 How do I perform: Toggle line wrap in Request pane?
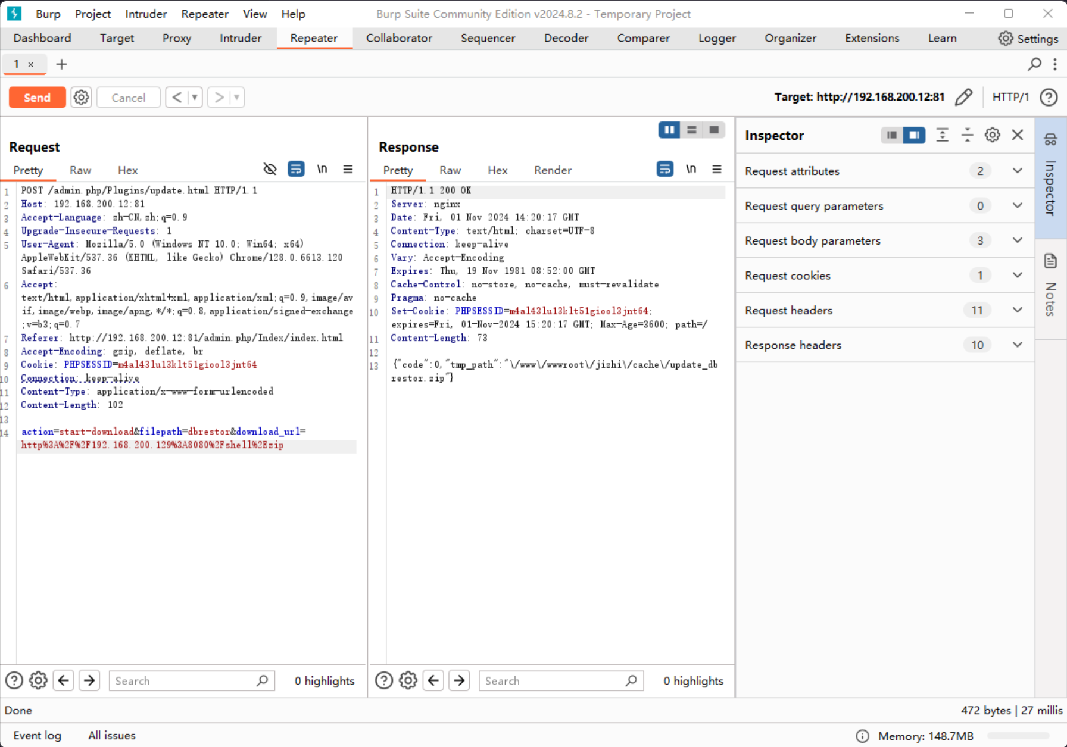(x=296, y=169)
